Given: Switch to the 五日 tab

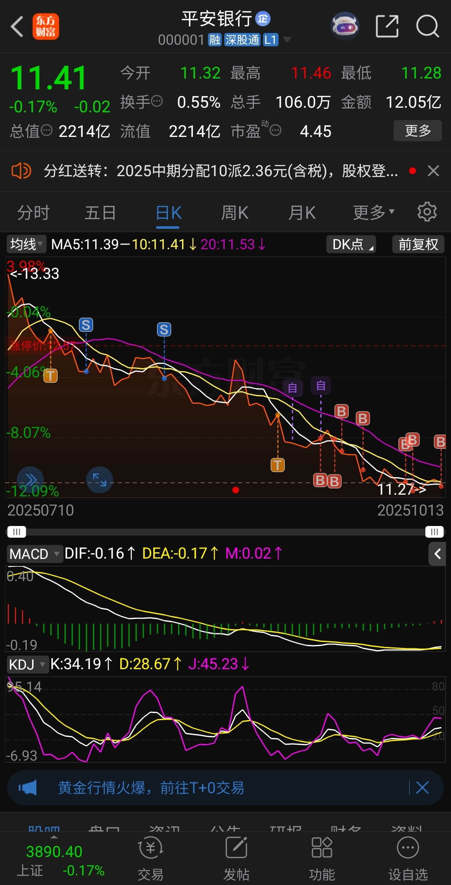Looking at the screenshot, I should point(100,212).
